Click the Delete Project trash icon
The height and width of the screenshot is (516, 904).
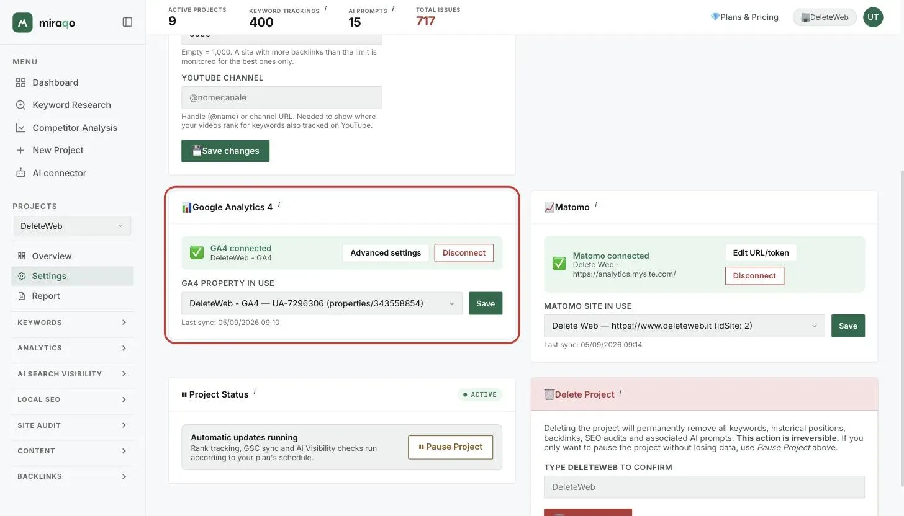coord(549,394)
